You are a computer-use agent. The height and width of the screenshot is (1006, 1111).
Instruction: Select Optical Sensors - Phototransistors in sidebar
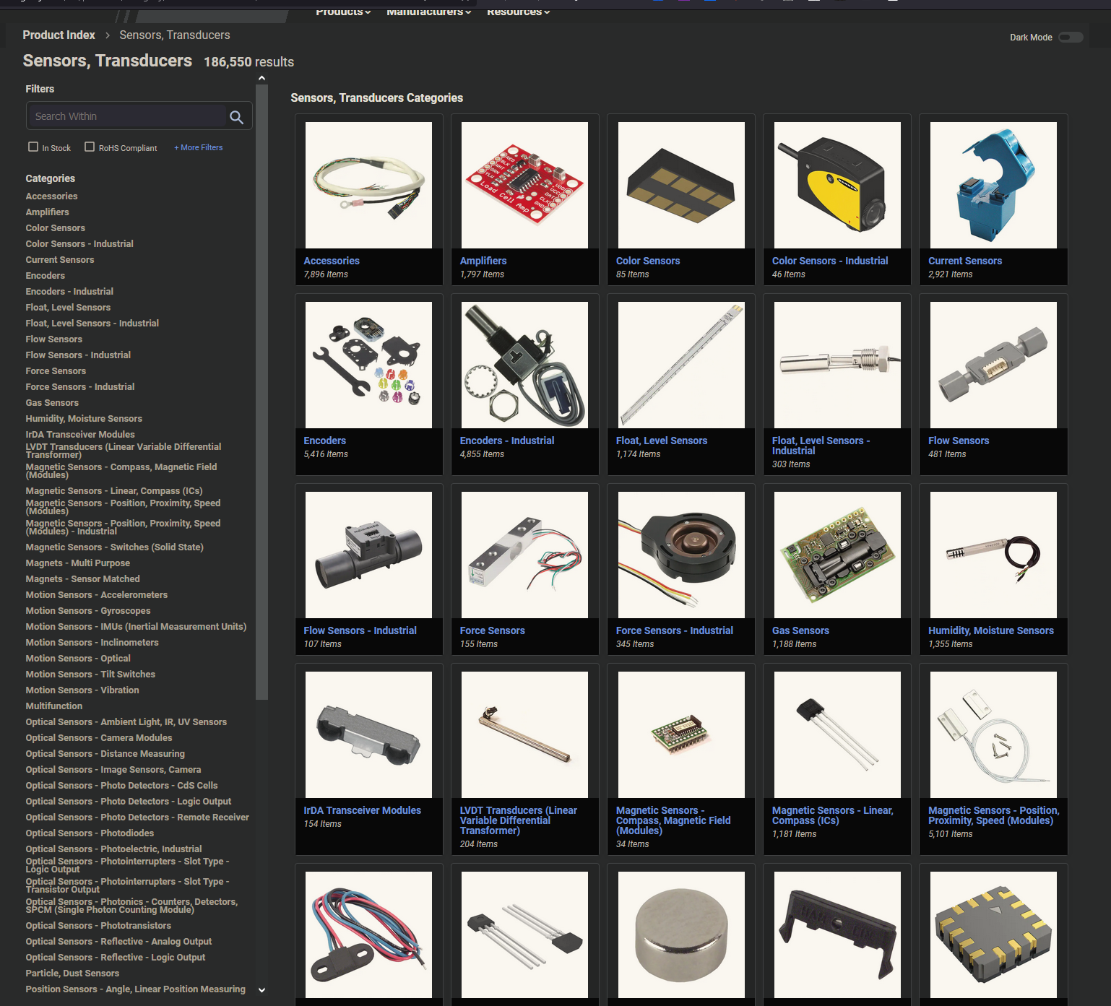tap(98, 926)
